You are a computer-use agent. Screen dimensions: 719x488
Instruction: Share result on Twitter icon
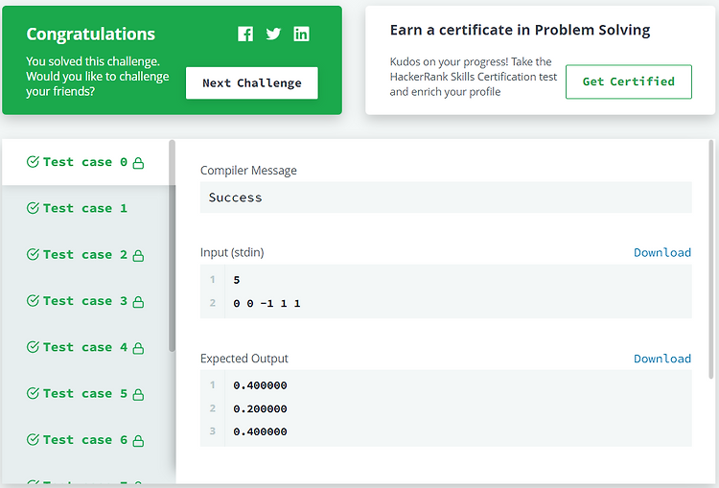tap(273, 34)
